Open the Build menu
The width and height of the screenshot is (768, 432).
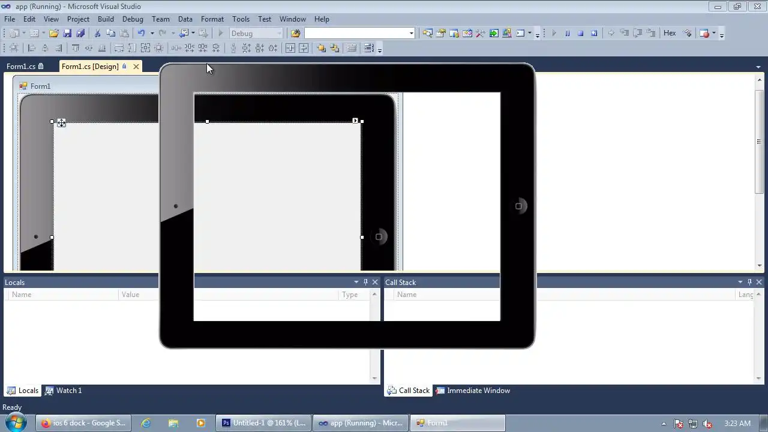[x=106, y=19]
